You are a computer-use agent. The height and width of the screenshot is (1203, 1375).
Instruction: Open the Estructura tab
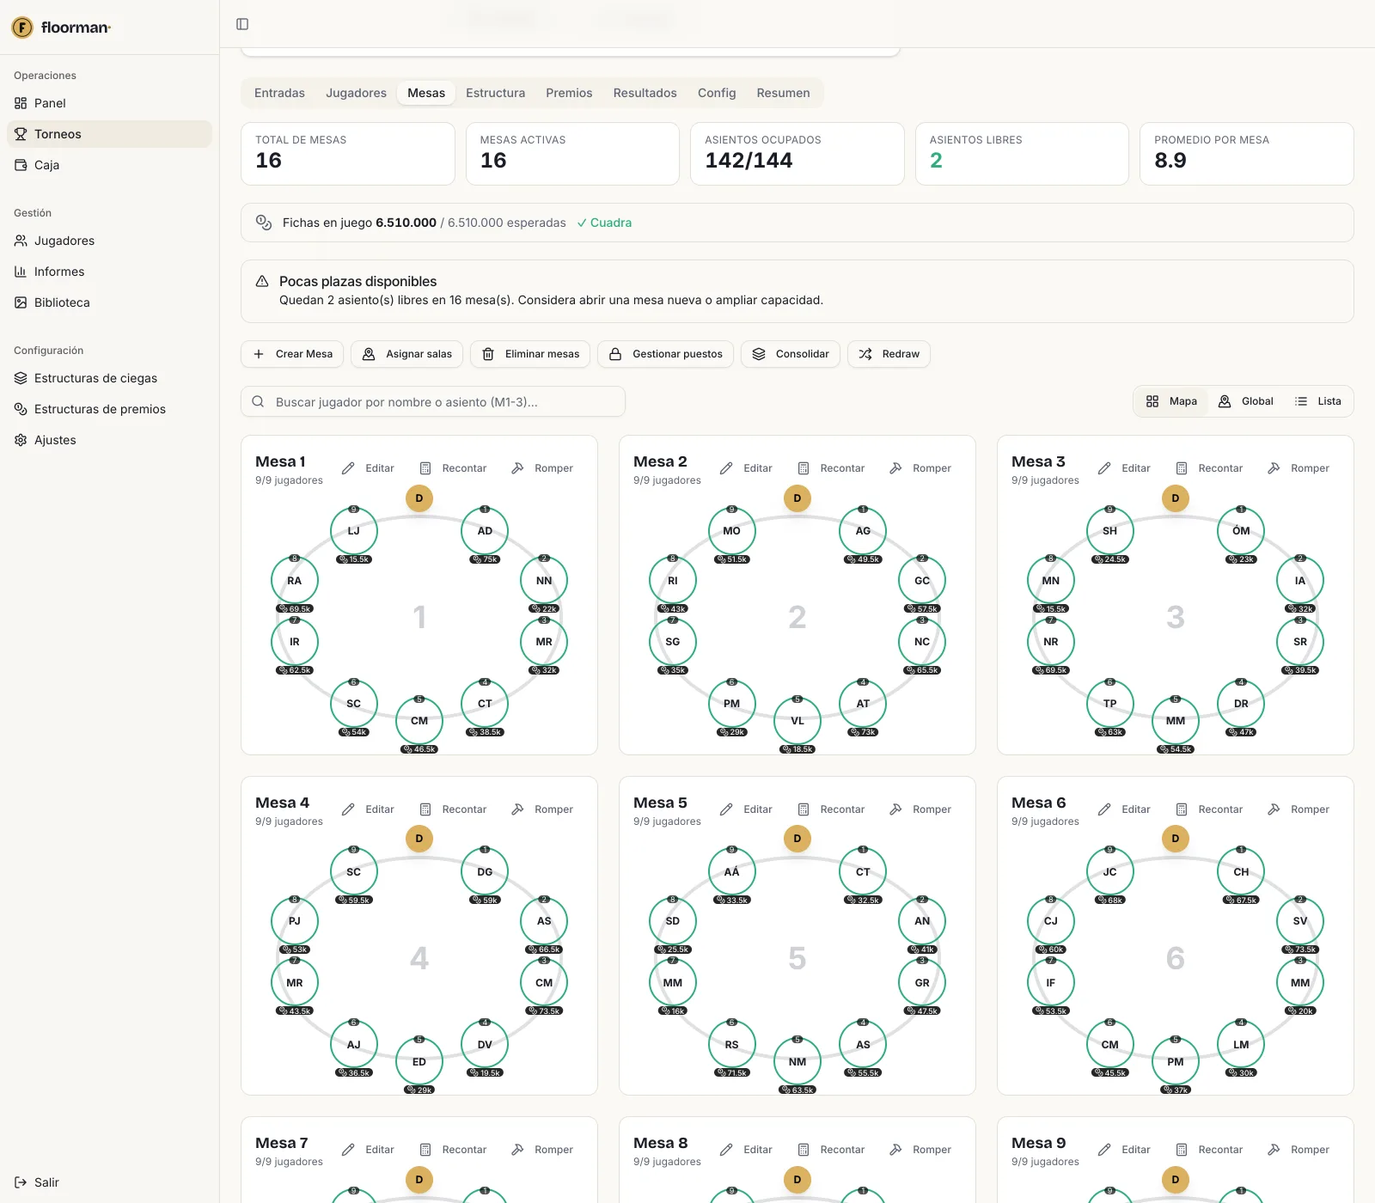click(x=495, y=93)
